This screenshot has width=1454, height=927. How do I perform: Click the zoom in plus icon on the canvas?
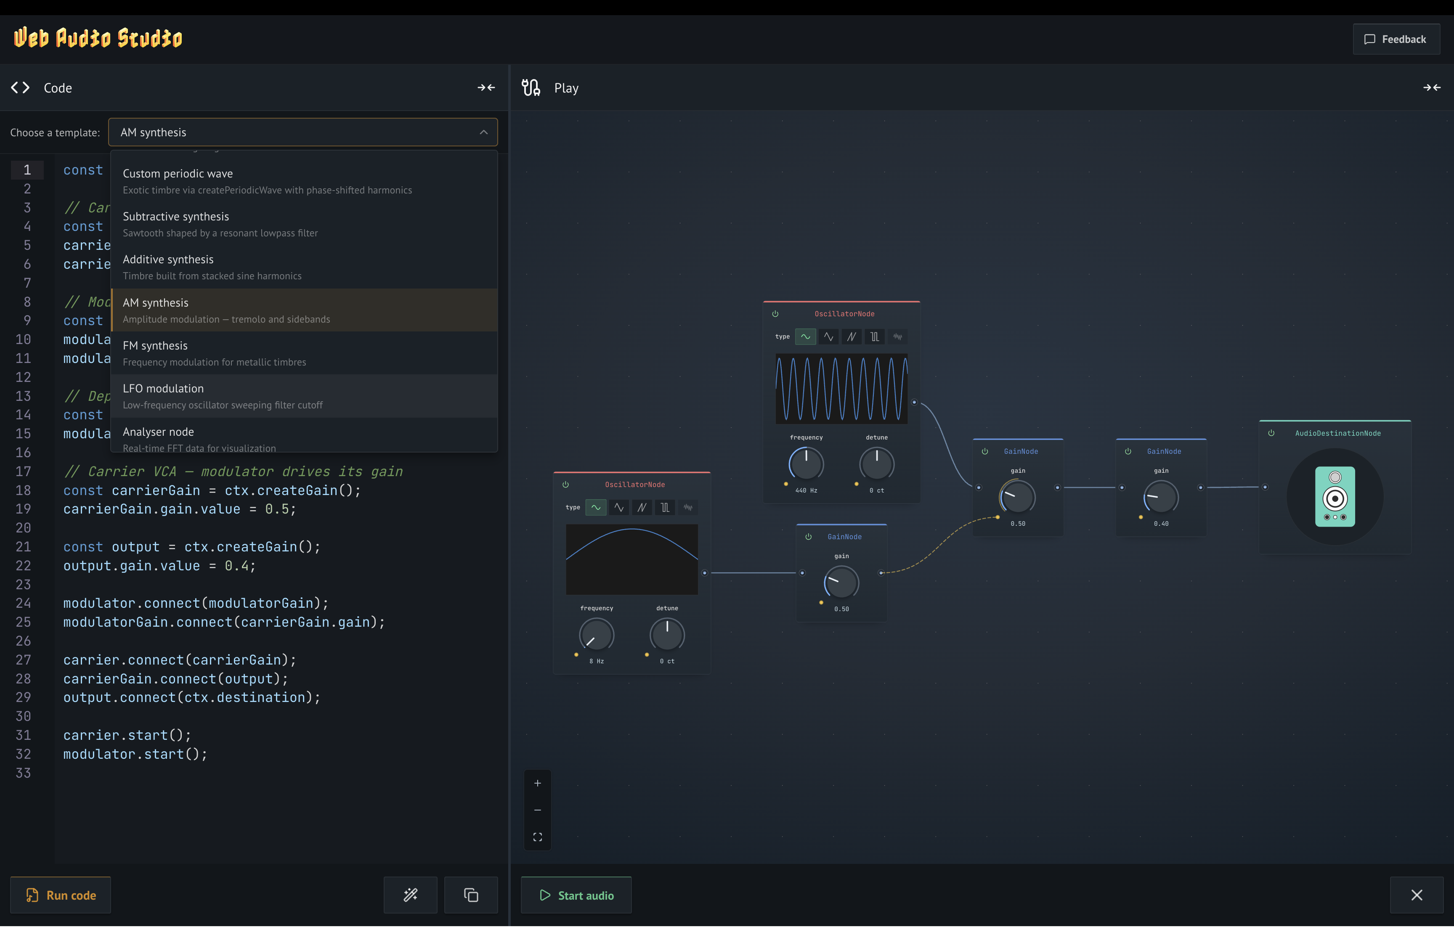537,783
